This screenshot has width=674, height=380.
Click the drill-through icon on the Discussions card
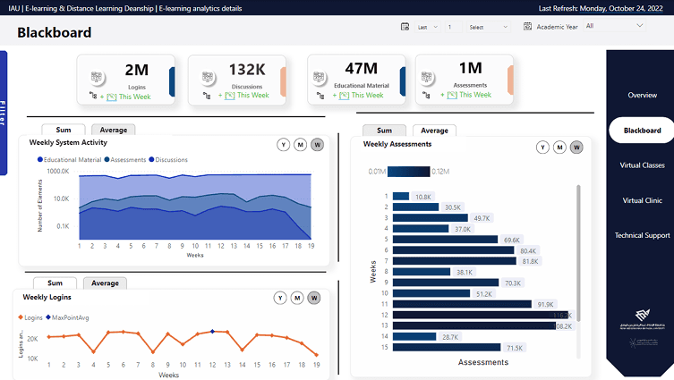coord(207,96)
